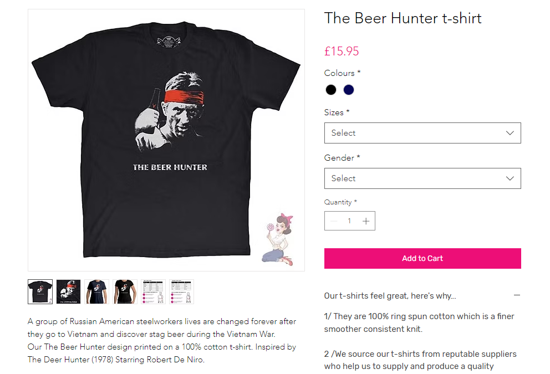Screen dimensions: 550x374
Task: Click the quantity number field
Action: coord(349,221)
